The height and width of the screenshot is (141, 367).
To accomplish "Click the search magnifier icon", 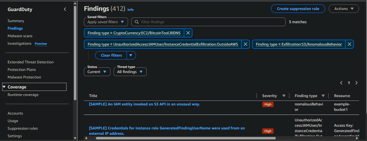I will tap(137, 22).
